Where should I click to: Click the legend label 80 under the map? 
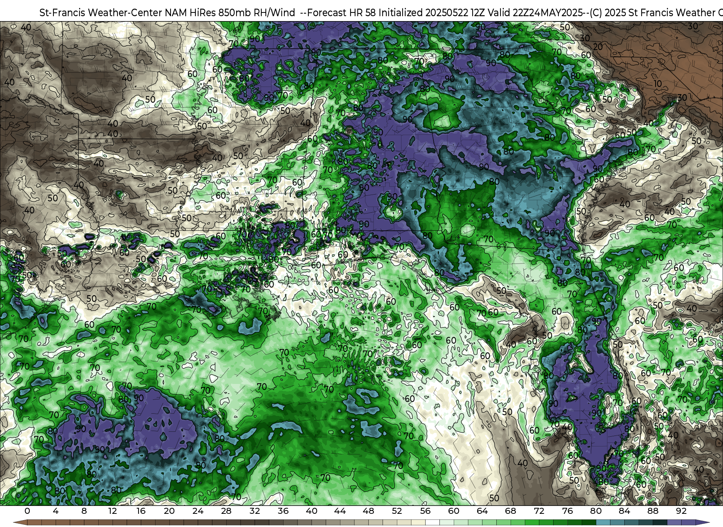(596, 511)
